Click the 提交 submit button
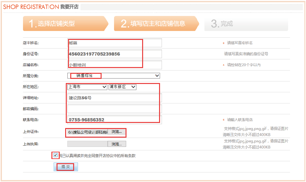306x182 pixels. click(65, 167)
